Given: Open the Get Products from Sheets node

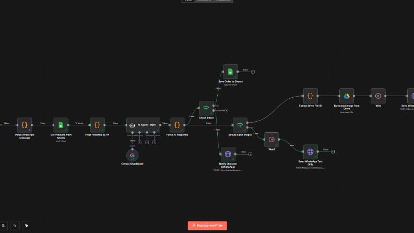Looking at the screenshot, I should point(61,125).
